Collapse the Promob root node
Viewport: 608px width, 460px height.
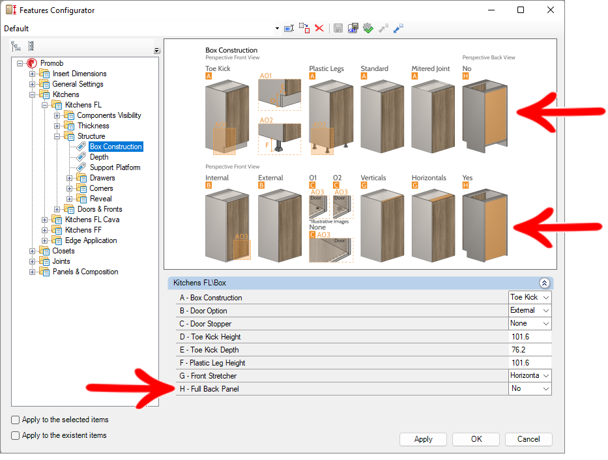[20, 63]
